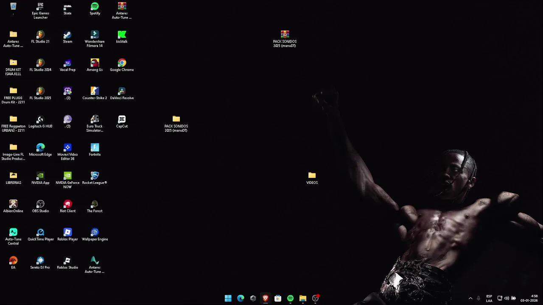Select the FL Studio 2024 shortcut

pyautogui.click(x=40, y=66)
